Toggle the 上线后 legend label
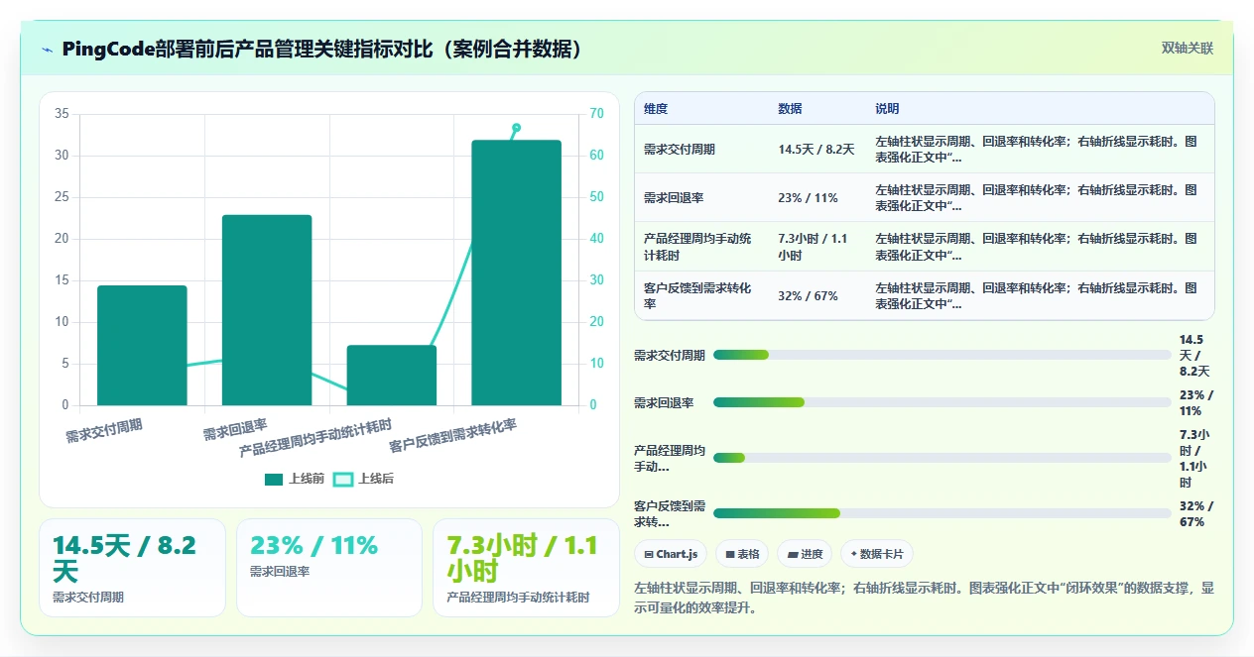The width and height of the screenshot is (1254, 657). [x=375, y=479]
